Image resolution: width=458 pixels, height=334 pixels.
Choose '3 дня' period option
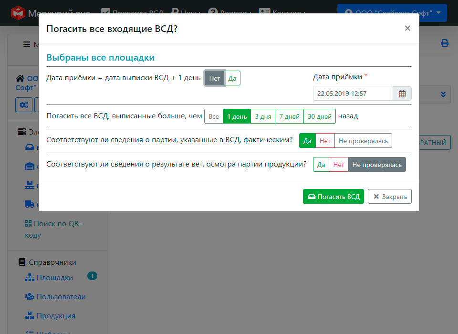coord(263,116)
